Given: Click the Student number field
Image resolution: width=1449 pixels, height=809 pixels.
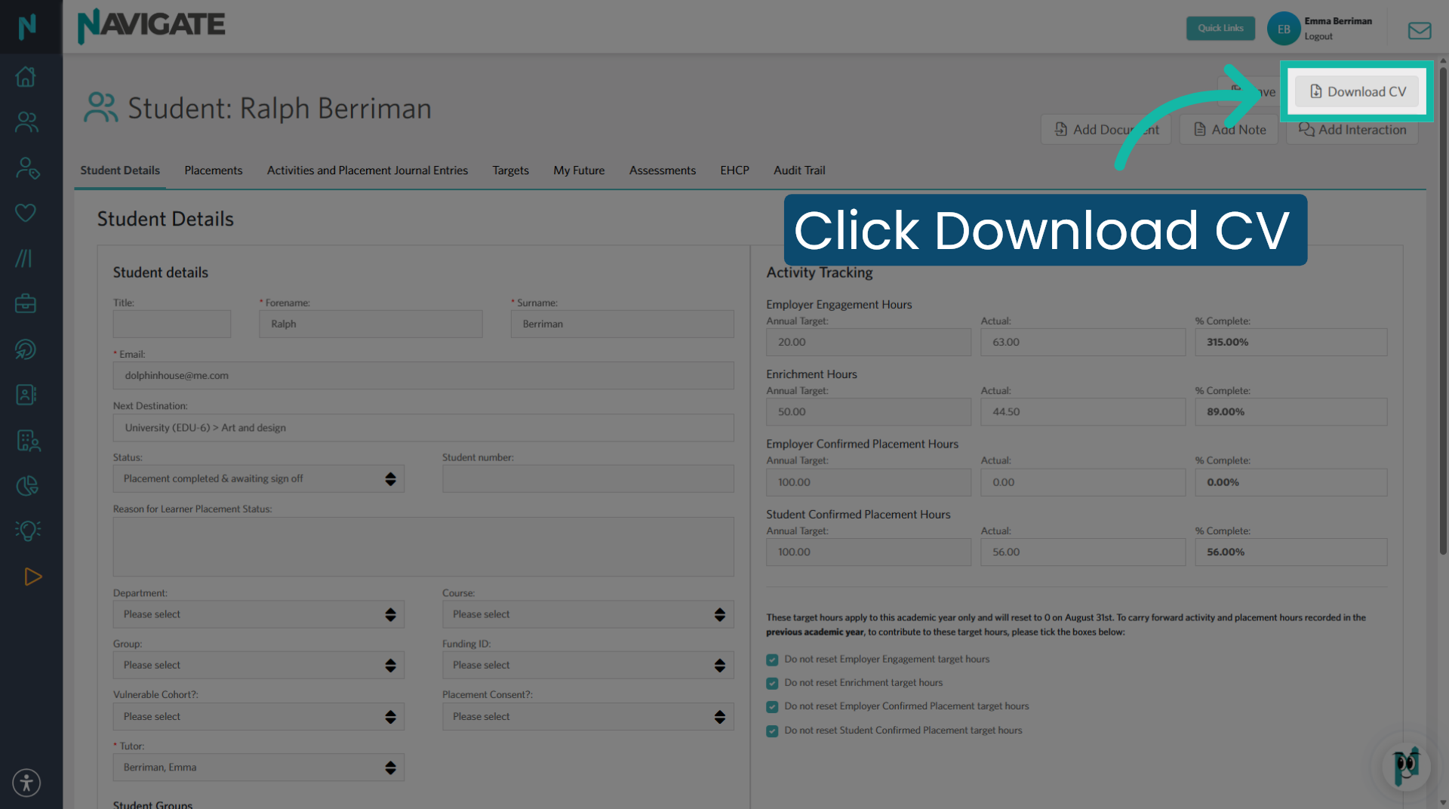Looking at the screenshot, I should pos(588,478).
